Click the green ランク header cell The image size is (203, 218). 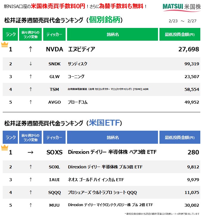pos(10,34)
